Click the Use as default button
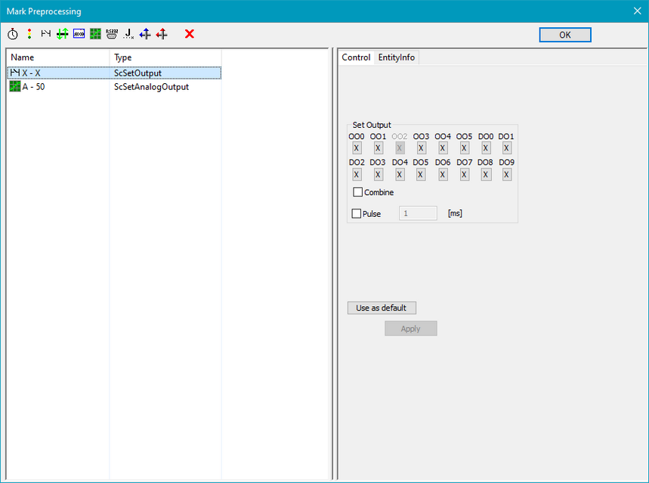 click(382, 308)
